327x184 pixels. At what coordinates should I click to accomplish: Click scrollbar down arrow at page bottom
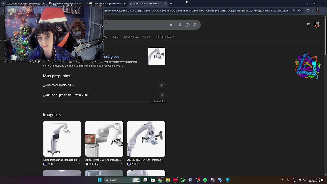325,174
